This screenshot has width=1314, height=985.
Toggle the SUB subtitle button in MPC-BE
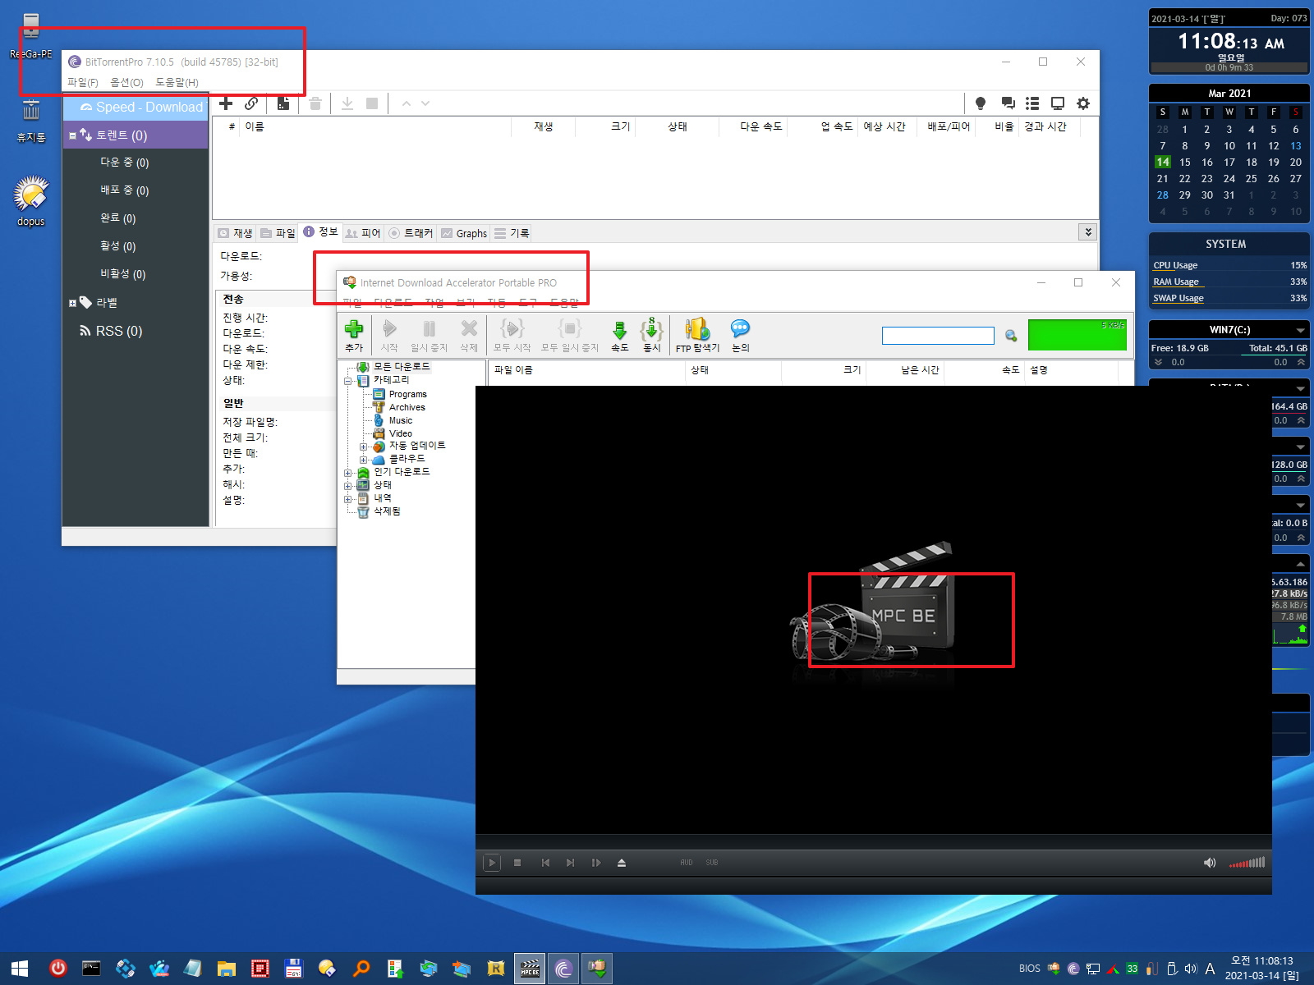click(712, 863)
